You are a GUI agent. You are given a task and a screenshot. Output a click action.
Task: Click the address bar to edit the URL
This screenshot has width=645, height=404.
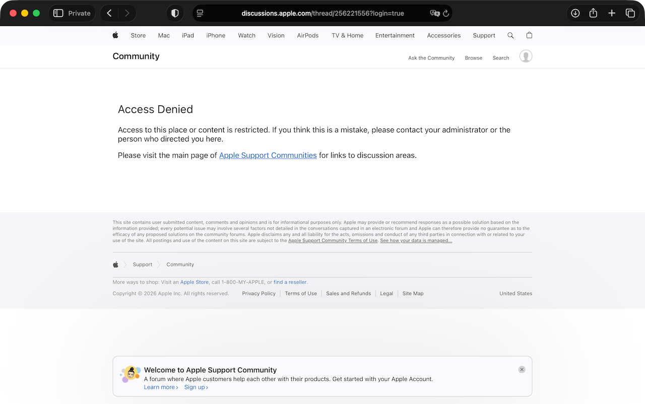coord(322,13)
